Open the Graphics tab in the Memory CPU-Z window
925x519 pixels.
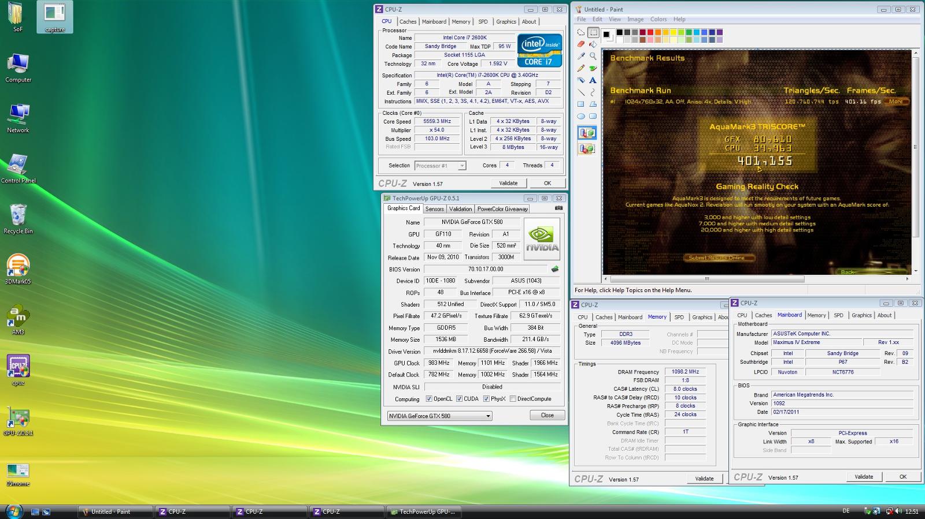tap(702, 317)
